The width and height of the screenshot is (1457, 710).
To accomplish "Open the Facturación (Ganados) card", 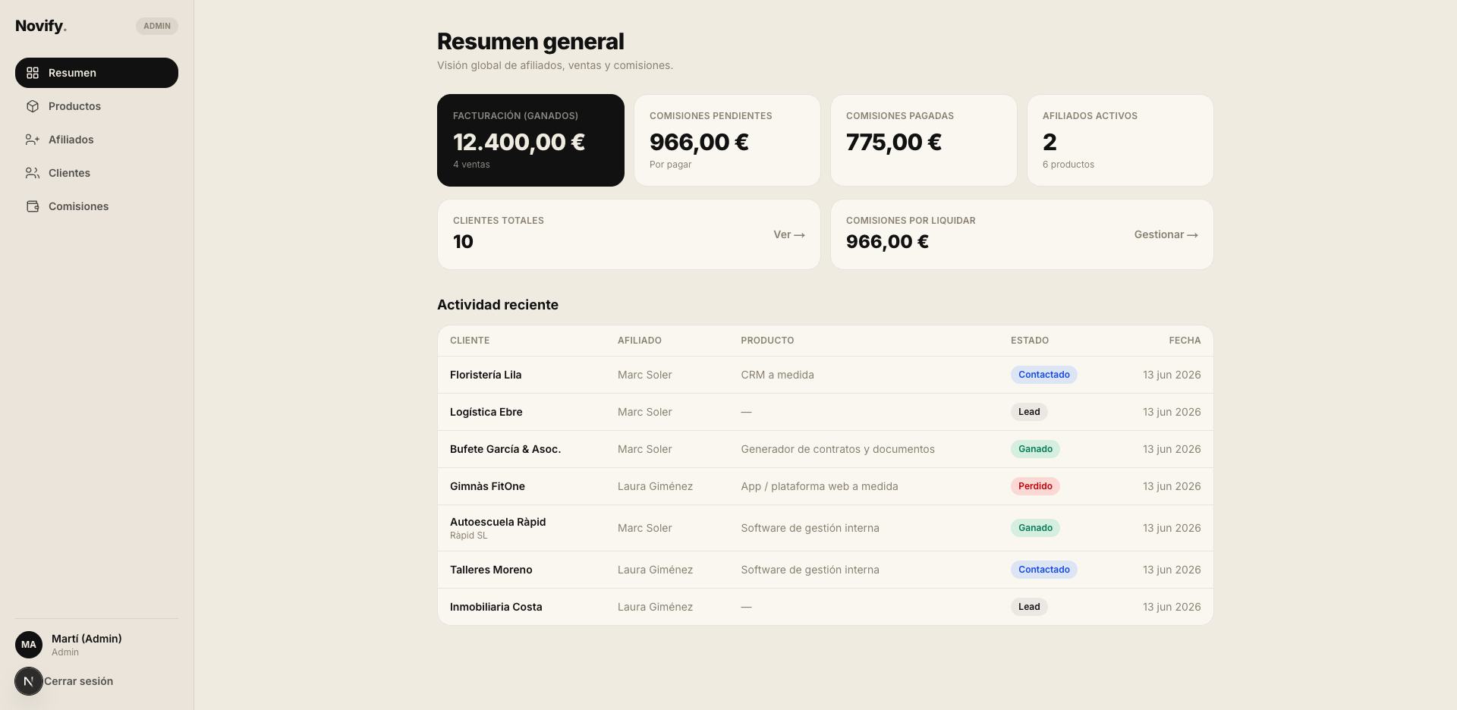I will [x=530, y=140].
